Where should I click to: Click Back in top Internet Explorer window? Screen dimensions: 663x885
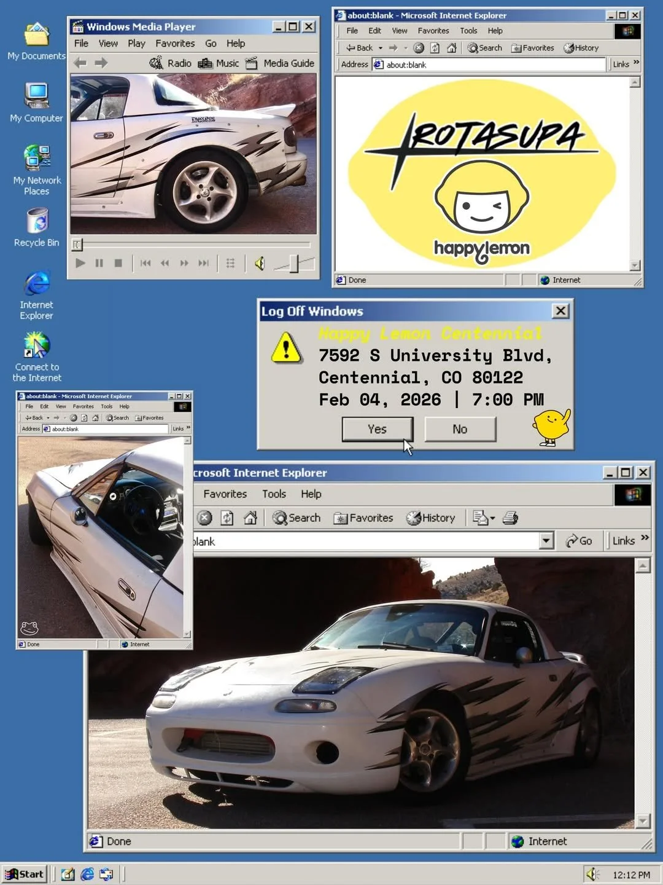360,47
